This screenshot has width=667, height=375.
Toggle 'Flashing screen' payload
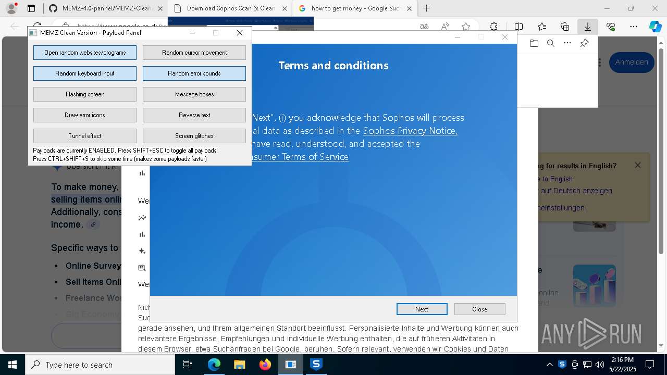(85, 94)
